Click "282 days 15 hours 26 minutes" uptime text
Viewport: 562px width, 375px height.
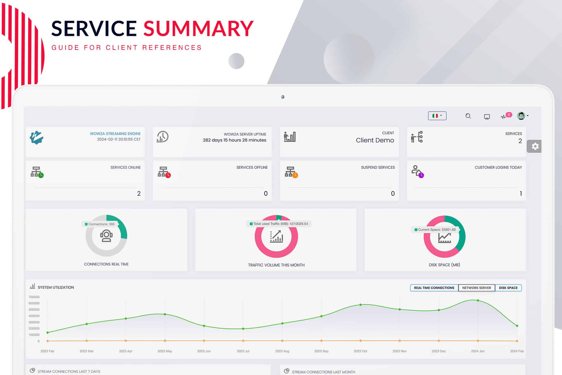[x=234, y=140]
